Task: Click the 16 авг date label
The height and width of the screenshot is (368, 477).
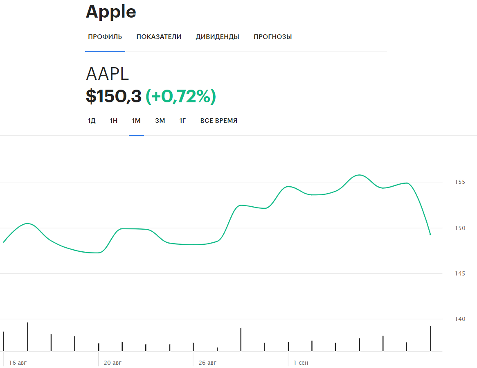Action: click(x=18, y=363)
